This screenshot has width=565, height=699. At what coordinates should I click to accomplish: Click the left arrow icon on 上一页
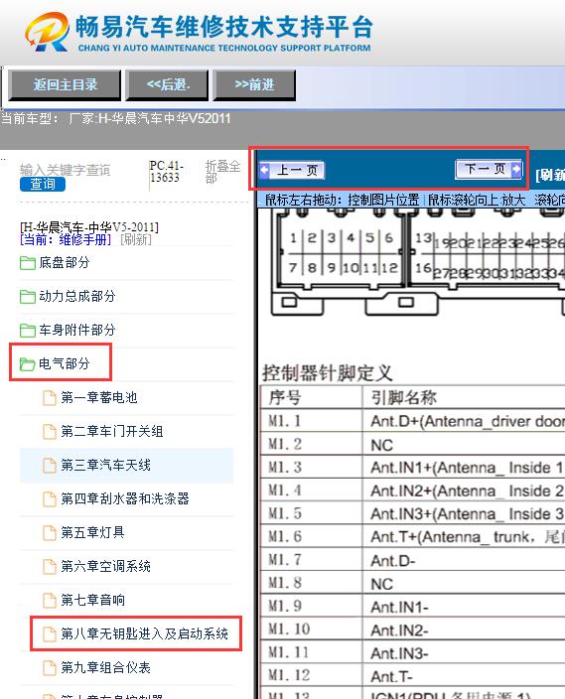pos(265,170)
